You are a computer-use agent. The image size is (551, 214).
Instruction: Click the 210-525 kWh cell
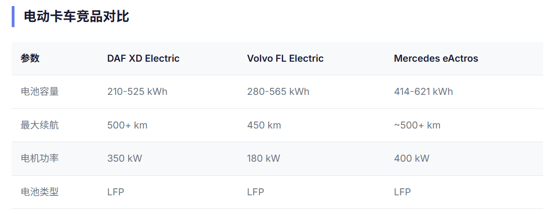(137, 92)
